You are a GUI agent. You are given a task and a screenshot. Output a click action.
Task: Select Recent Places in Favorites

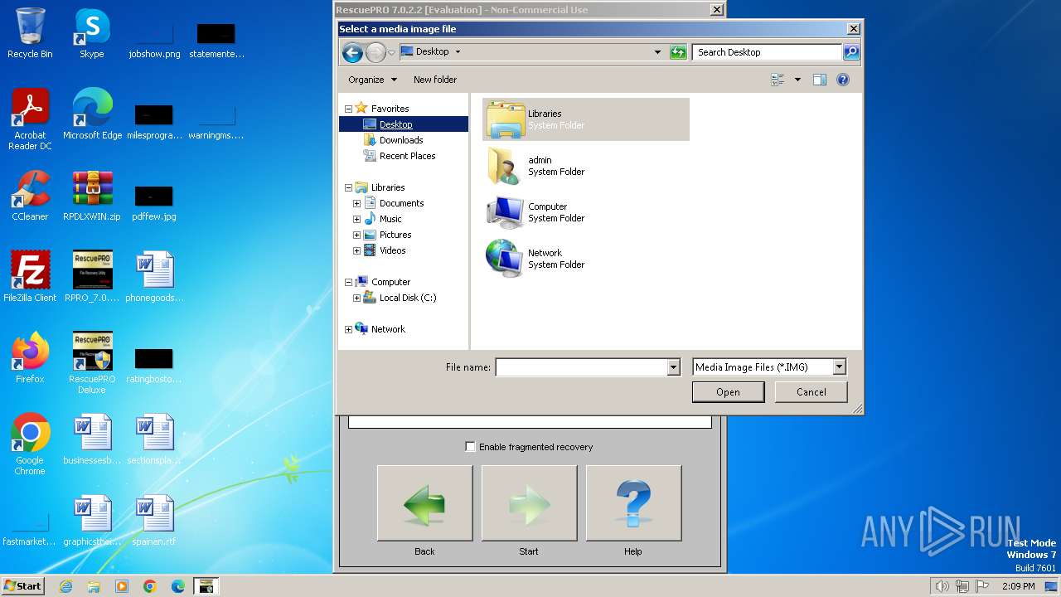(x=407, y=156)
